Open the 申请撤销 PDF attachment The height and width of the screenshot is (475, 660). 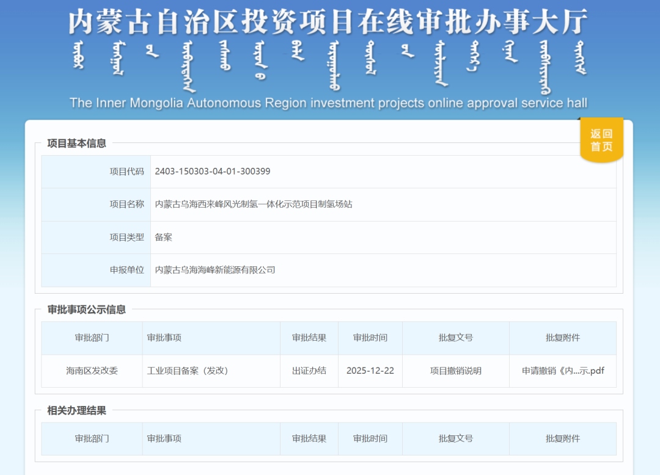pos(563,371)
